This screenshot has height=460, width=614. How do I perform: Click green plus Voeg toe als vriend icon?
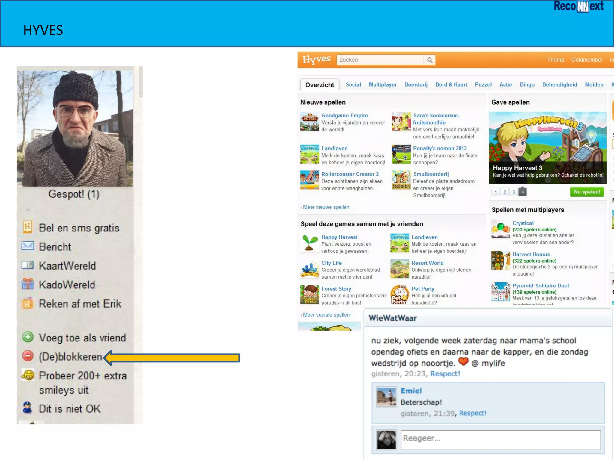click(x=28, y=337)
